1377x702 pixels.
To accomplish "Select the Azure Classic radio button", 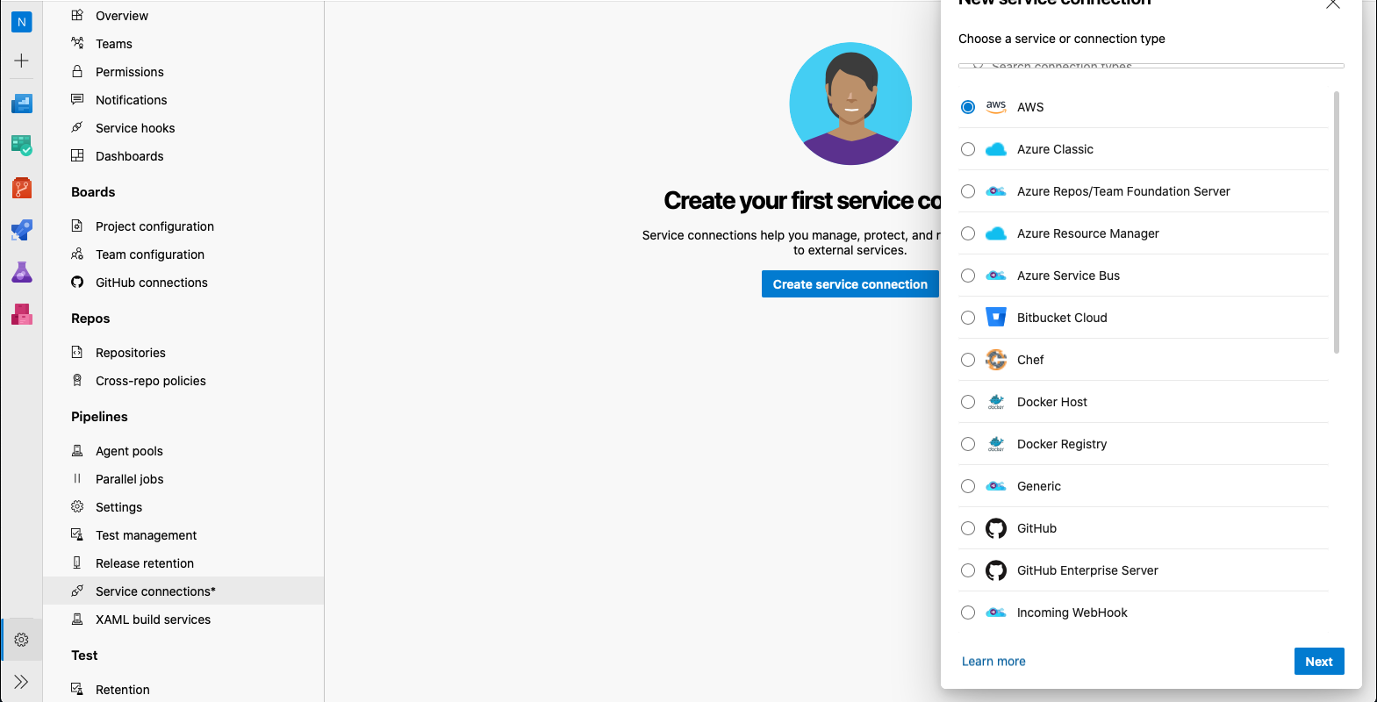I will [968, 149].
